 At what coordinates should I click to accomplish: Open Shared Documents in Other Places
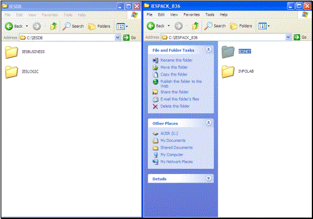pos(176,148)
